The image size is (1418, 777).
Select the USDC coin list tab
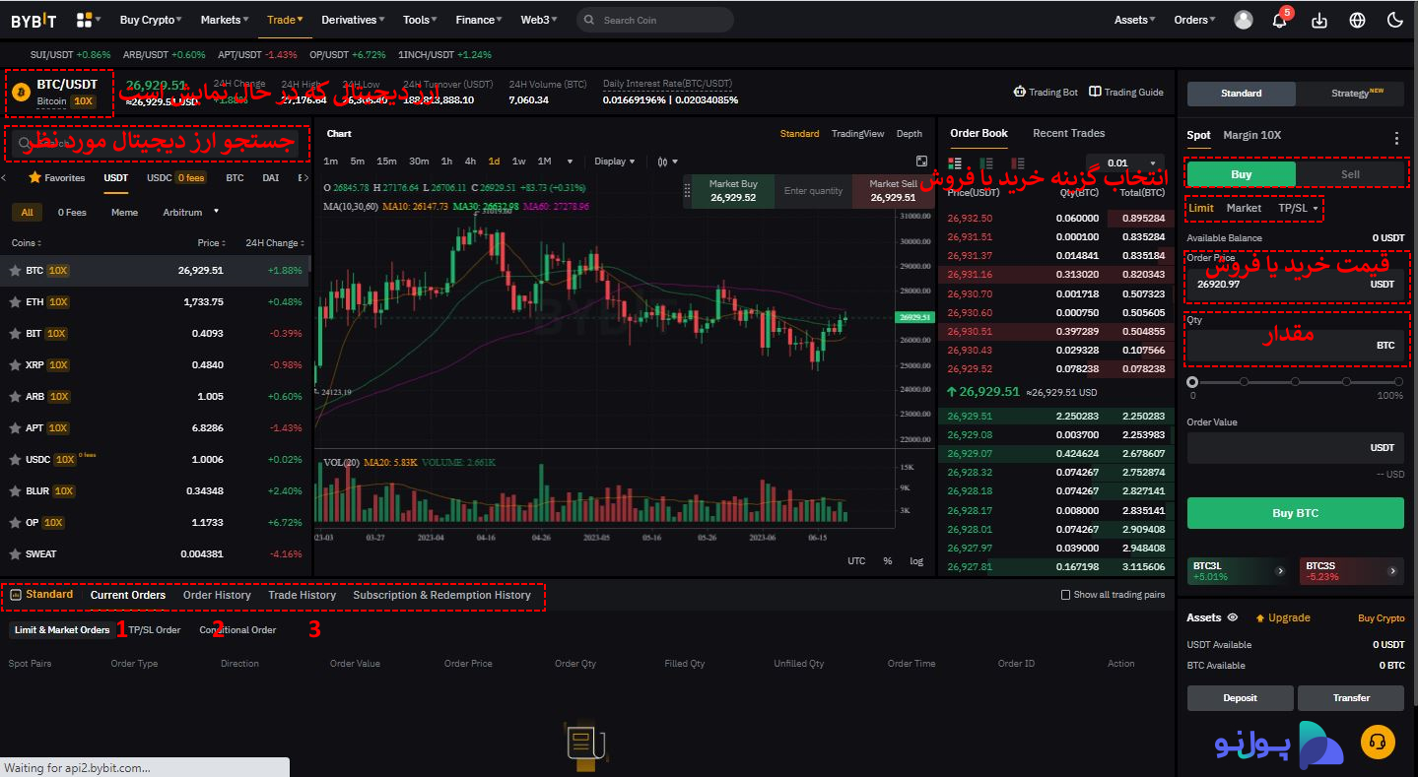pyautogui.click(x=175, y=178)
